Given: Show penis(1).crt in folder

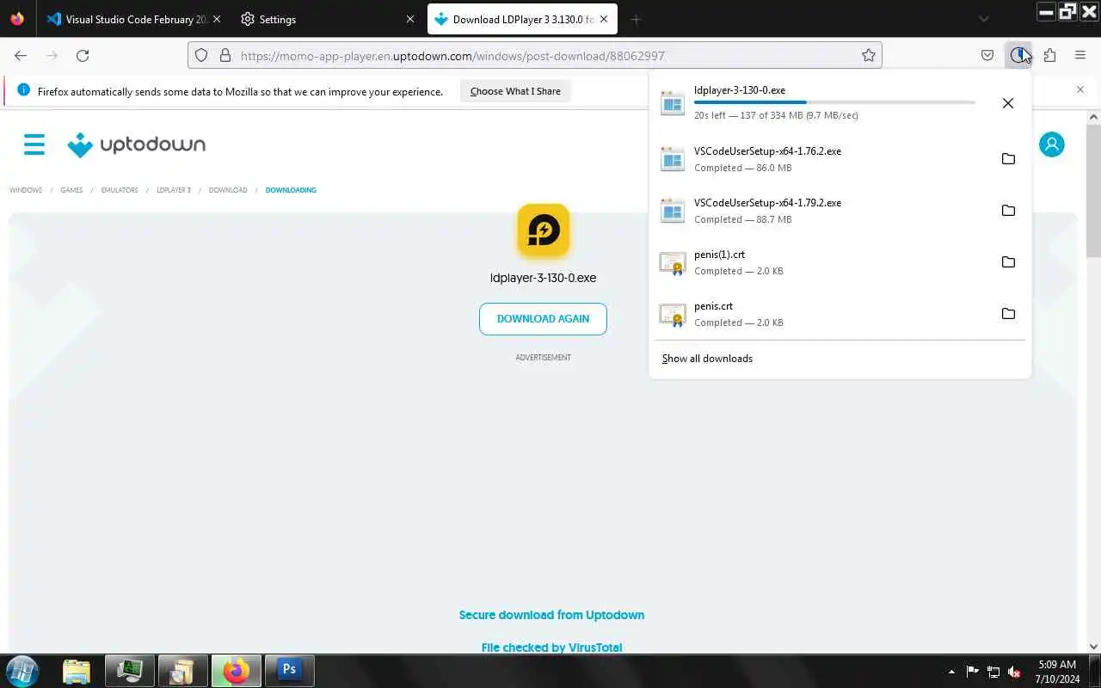Looking at the screenshot, I should pos(1008,261).
